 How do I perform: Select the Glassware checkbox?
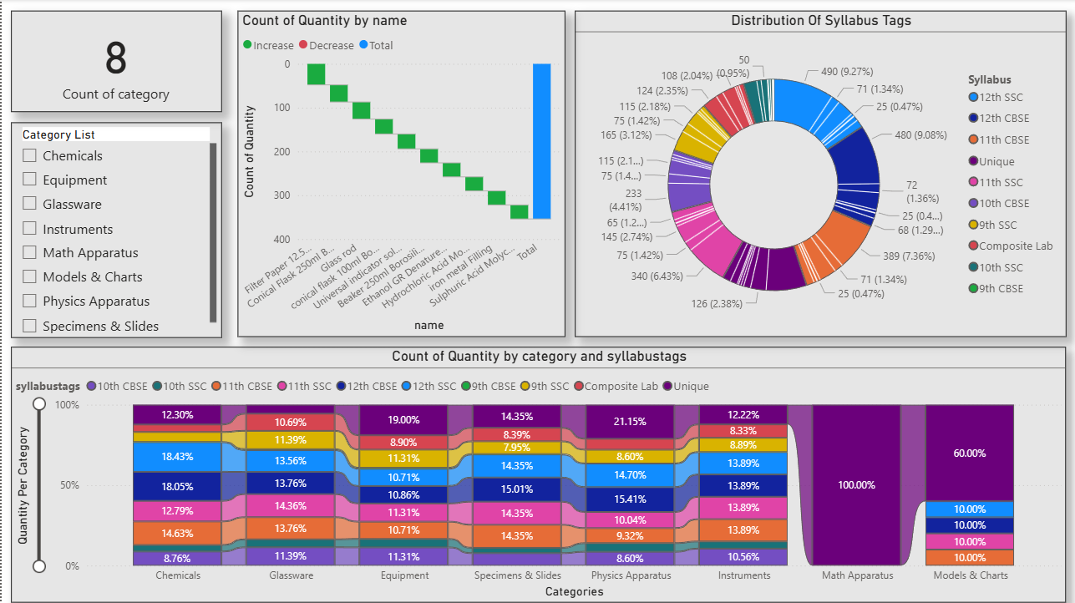[29, 204]
